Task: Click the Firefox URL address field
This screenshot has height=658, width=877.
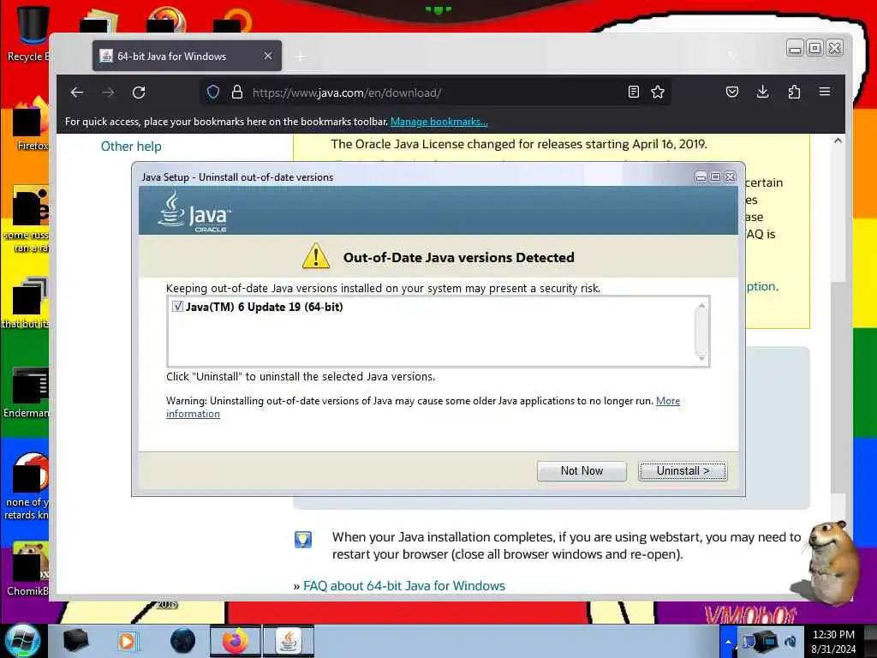Action: click(436, 93)
